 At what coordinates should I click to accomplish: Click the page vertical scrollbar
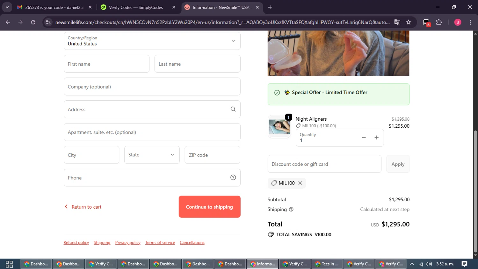(x=475, y=192)
